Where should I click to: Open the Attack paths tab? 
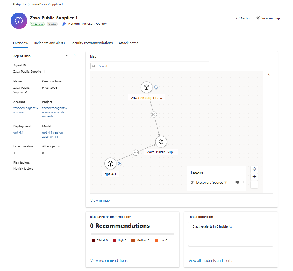(128, 43)
